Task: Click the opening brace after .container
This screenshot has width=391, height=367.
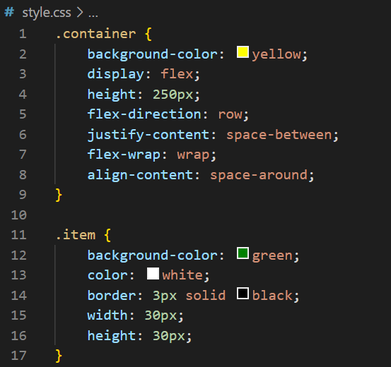Action: point(148,34)
